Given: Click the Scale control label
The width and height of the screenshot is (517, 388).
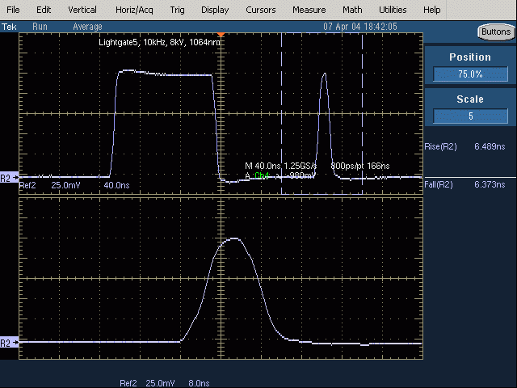Looking at the screenshot, I should point(470,99).
